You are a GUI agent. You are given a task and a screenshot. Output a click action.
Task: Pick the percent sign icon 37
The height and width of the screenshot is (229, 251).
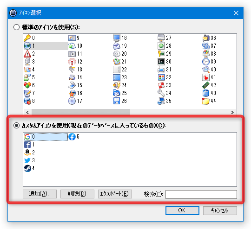206,46
